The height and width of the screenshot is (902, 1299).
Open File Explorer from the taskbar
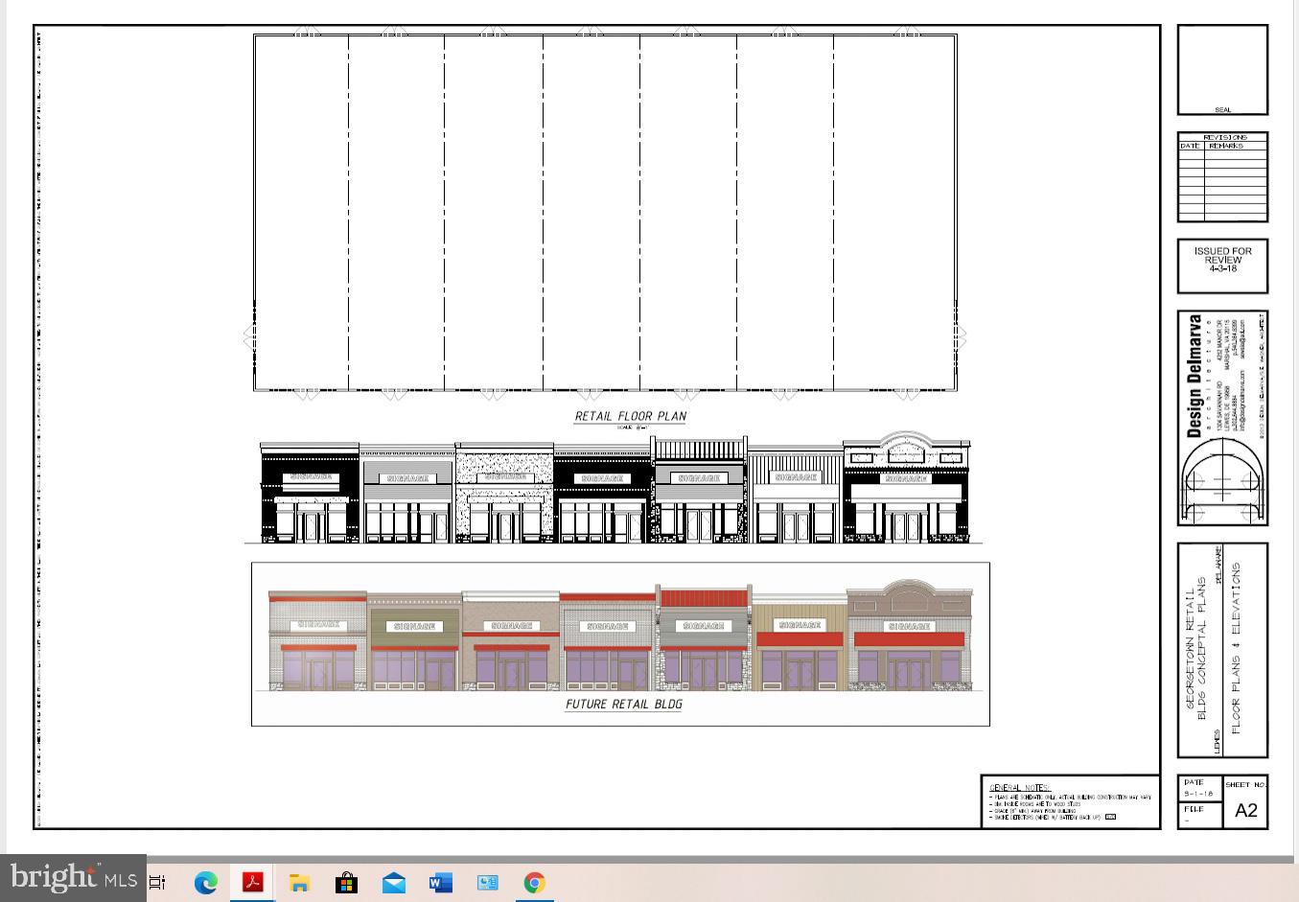tap(299, 882)
